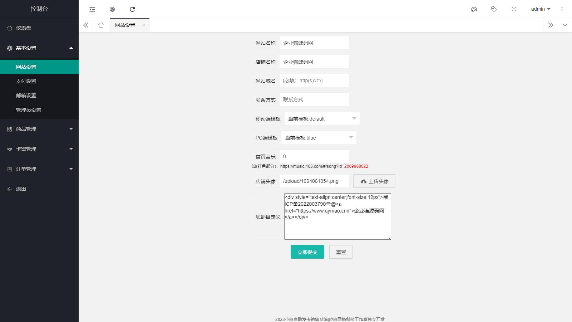
Task: Click the refresh page icon
Action: (x=132, y=9)
